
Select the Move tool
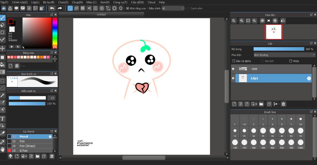click(2, 48)
